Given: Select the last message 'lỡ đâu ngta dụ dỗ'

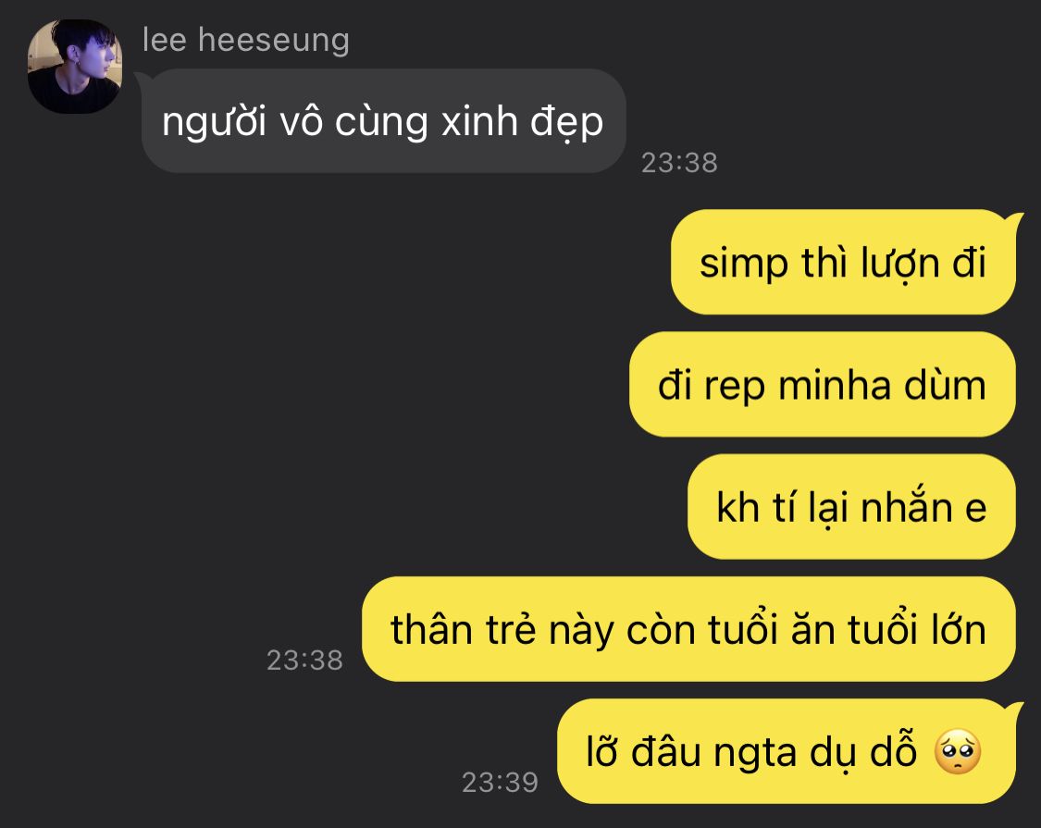Looking at the screenshot, I should point(786,751).
